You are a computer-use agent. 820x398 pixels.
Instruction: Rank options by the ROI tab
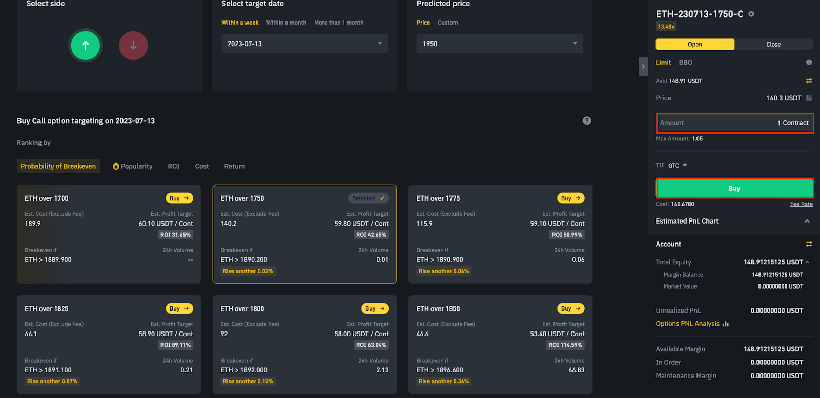tap(174, 166)
